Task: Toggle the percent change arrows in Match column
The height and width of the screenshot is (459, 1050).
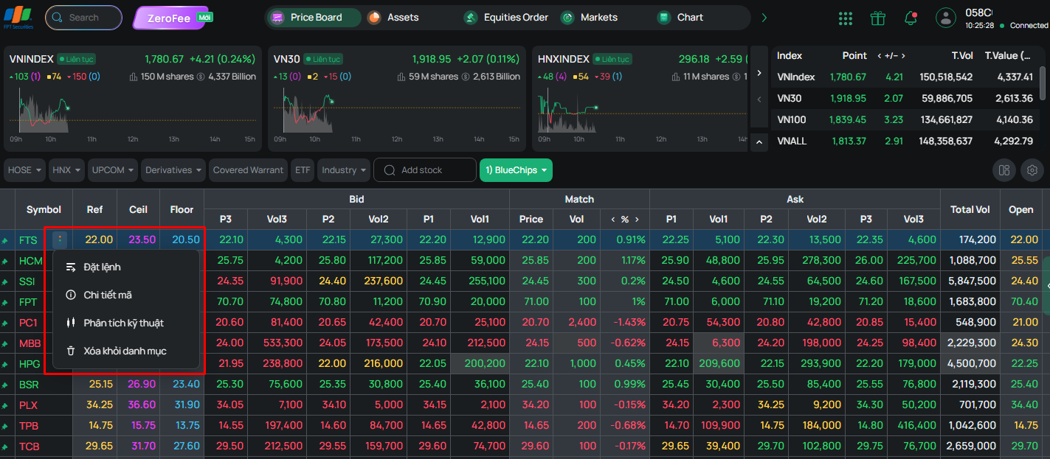Action: pyautogui.click(x=624, y=219)
